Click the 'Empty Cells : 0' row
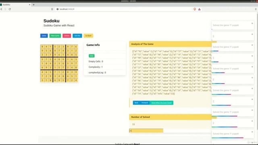This screenshot has height=145, width=258. [x=105, y=61]
